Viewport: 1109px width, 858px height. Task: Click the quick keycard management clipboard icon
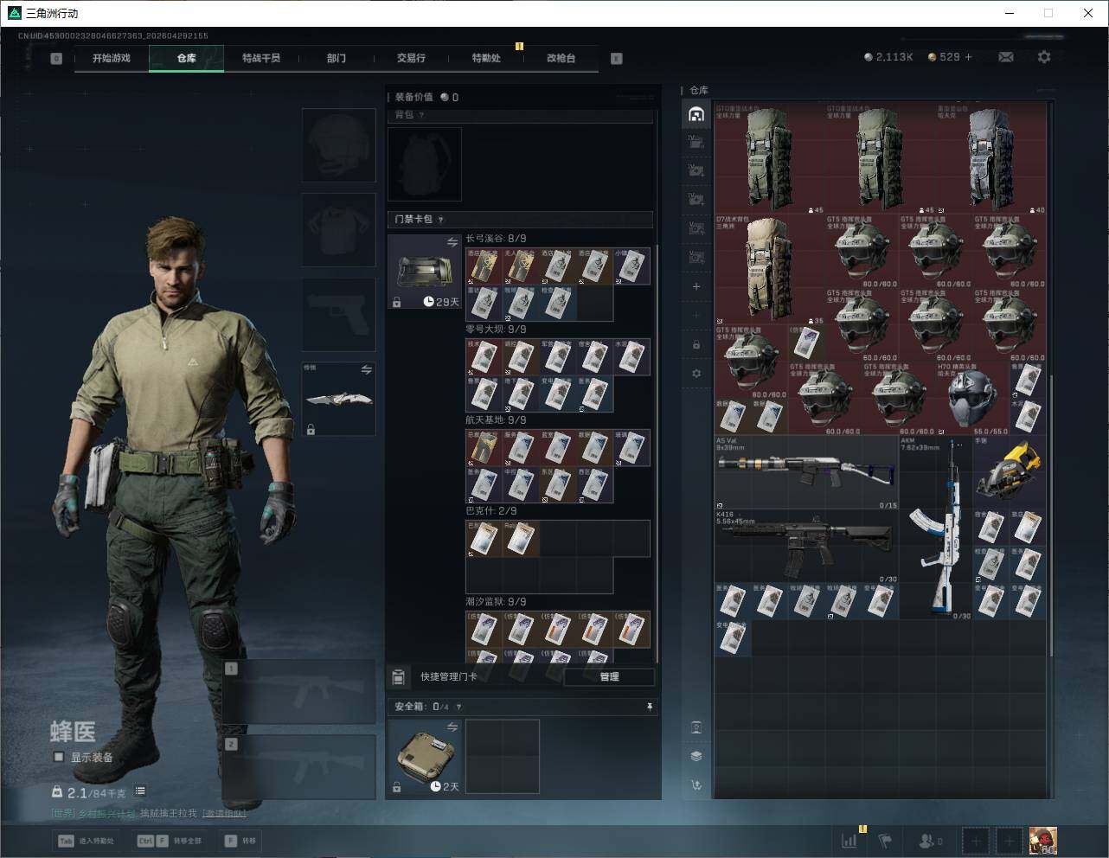tap(399, 676)
